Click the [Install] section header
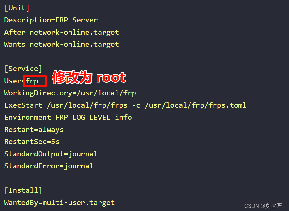The image size is (289, 211). point(23,190)
